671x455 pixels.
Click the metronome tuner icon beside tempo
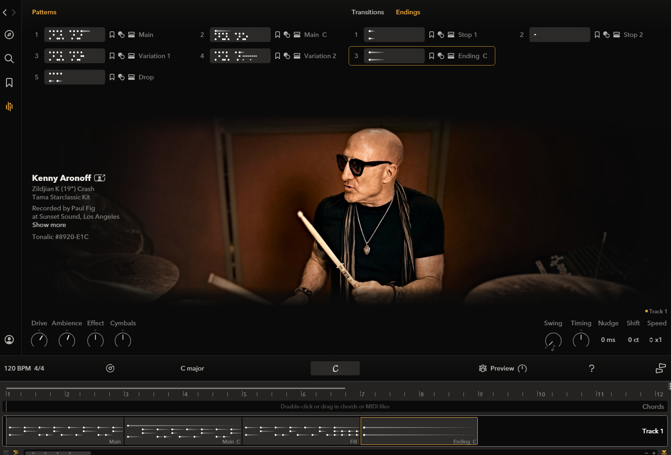tap(110, 368)
